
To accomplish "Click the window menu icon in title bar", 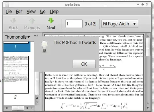I will [x=7, y=5].
